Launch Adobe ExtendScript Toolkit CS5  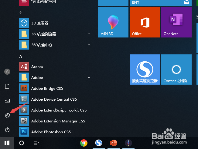pos(55,110)
